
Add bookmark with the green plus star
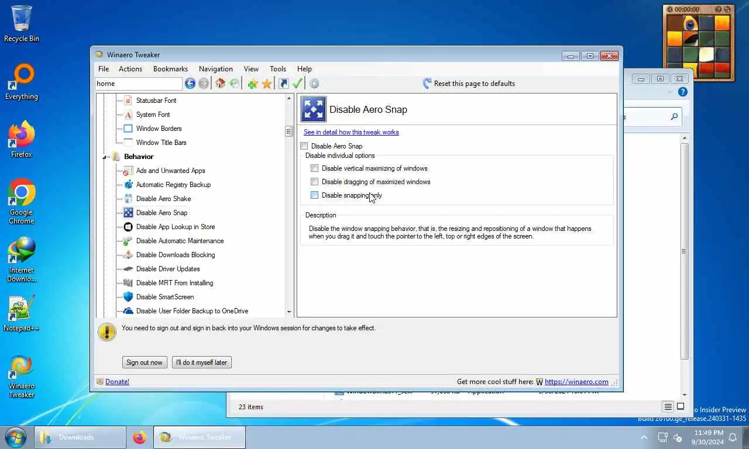[253, 84]
